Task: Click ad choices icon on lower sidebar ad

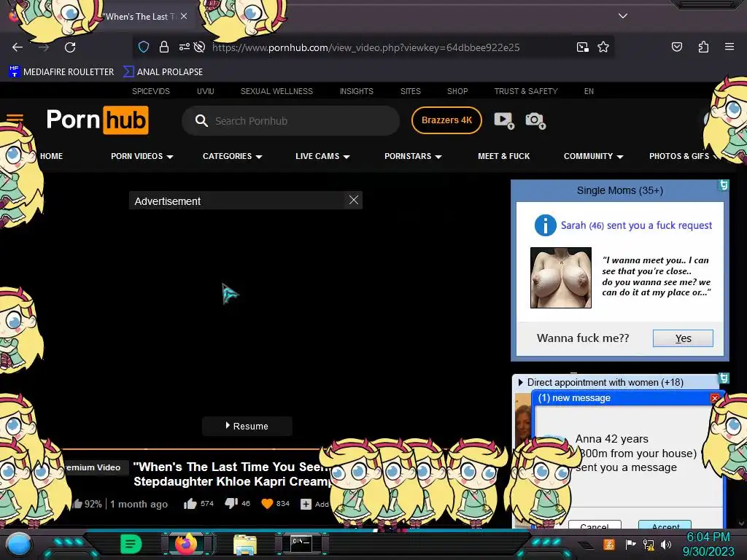Action: [x=724, y=378]
